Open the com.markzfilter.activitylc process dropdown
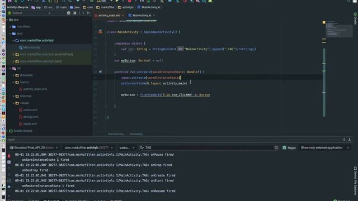This screenshot has width=358, height=201. (x=88, y=147)
